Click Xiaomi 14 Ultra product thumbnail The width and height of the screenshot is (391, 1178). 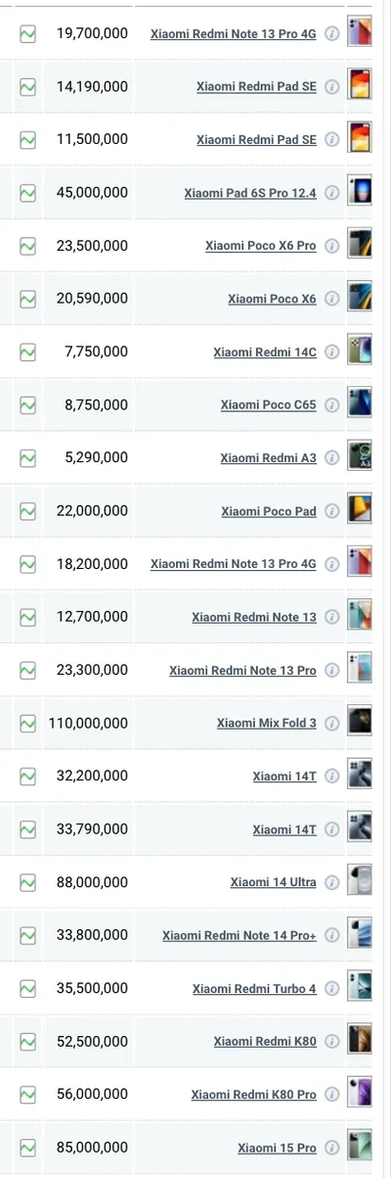[360, 882]
